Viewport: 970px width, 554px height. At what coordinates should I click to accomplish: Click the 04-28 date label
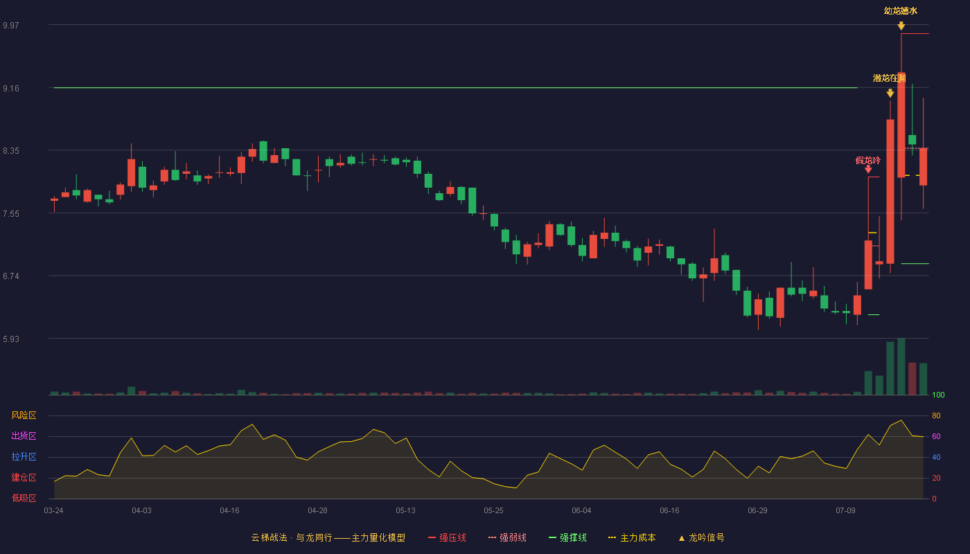pos(317,510)
